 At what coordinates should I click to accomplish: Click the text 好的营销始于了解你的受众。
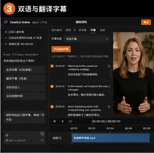click(x=84, y=115)
